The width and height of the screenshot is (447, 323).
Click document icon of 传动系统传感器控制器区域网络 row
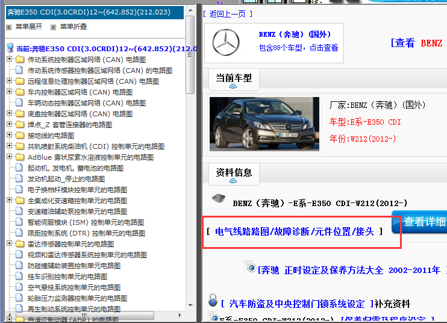(x=19, y=70)
